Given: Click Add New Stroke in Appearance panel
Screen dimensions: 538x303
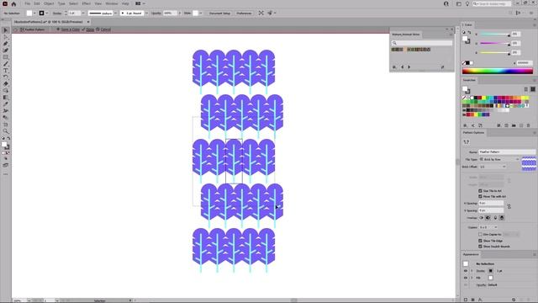Looking at the screenshot, I should (x=466, y=300).
